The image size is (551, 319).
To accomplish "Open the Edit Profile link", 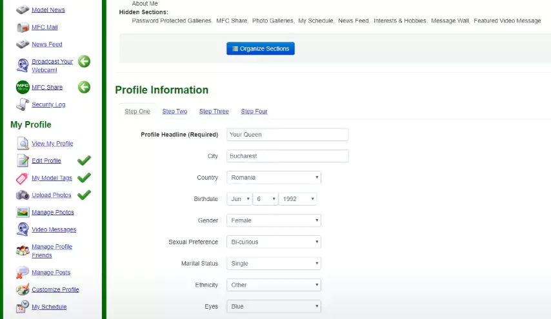I will pyautogui.click(x=46, y=160).
